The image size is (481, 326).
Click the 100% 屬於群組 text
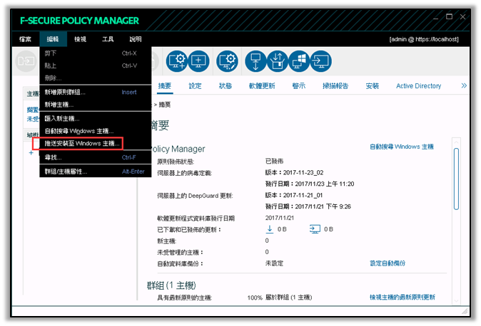point(280,298)
